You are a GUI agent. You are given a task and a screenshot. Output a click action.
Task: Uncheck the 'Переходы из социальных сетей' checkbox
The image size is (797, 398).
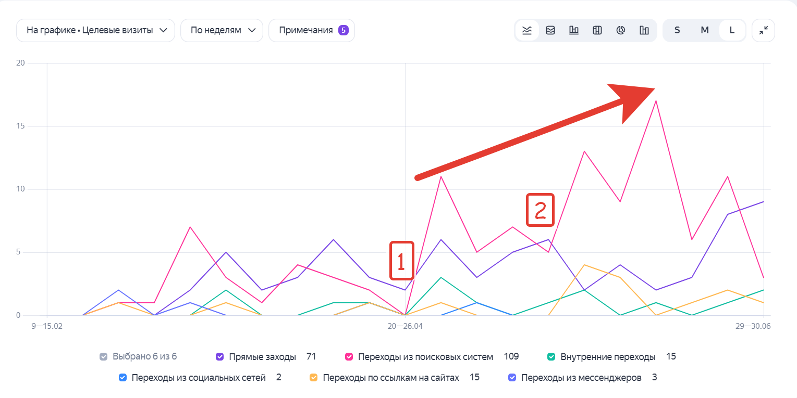click(x=122, y=378)
